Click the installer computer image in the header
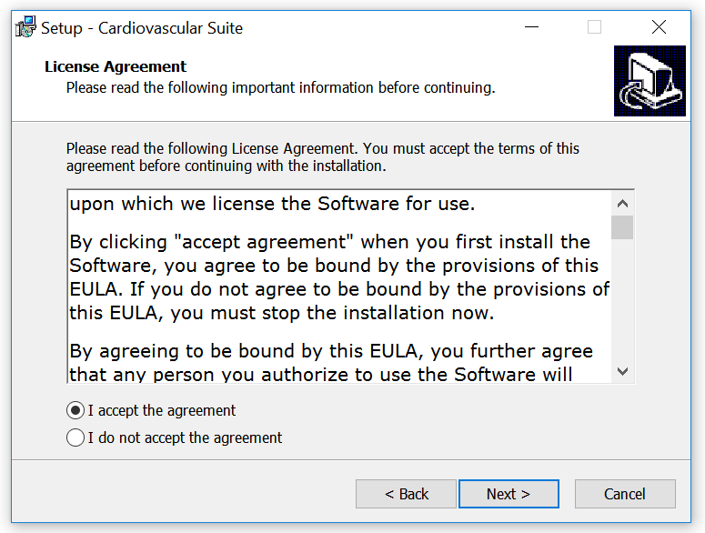 pyautogui.click(x=649, y=81)
